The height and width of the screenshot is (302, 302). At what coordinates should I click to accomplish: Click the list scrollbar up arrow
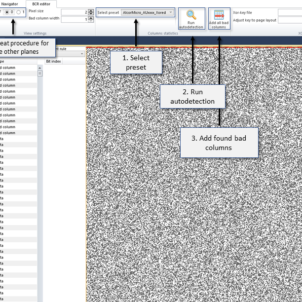pos(40,67)
